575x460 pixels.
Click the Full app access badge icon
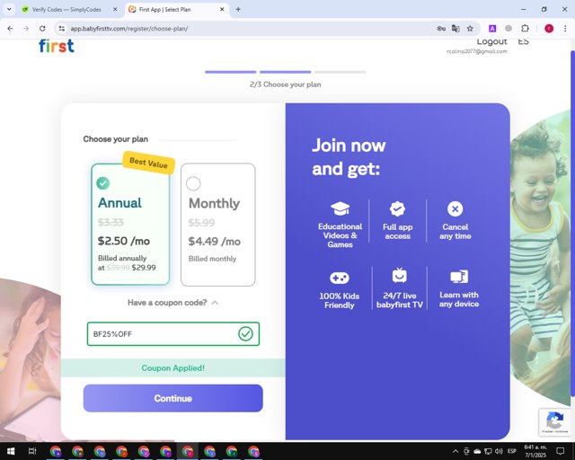coord(397,208)
